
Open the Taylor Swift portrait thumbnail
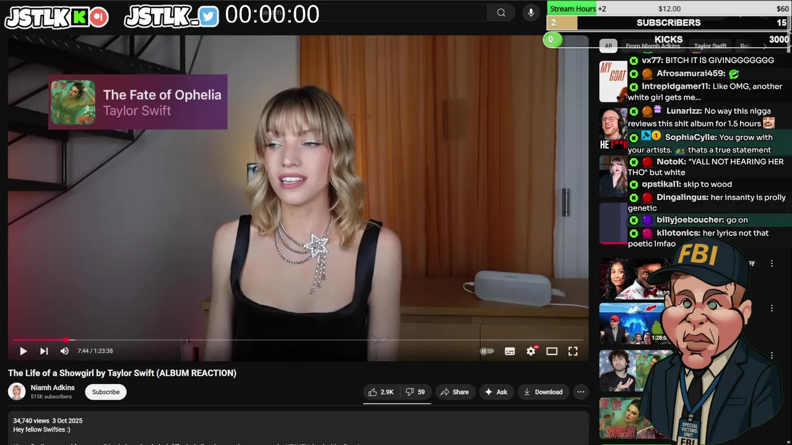pos(613,176)
